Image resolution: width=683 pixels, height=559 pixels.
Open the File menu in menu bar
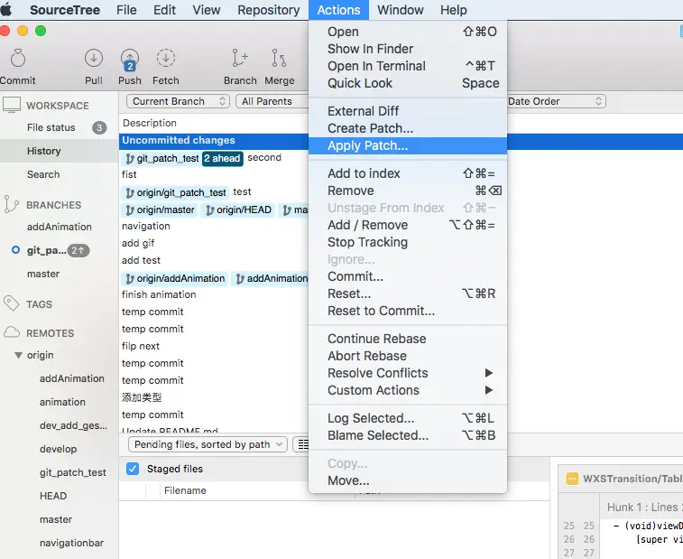click(126, 10)
